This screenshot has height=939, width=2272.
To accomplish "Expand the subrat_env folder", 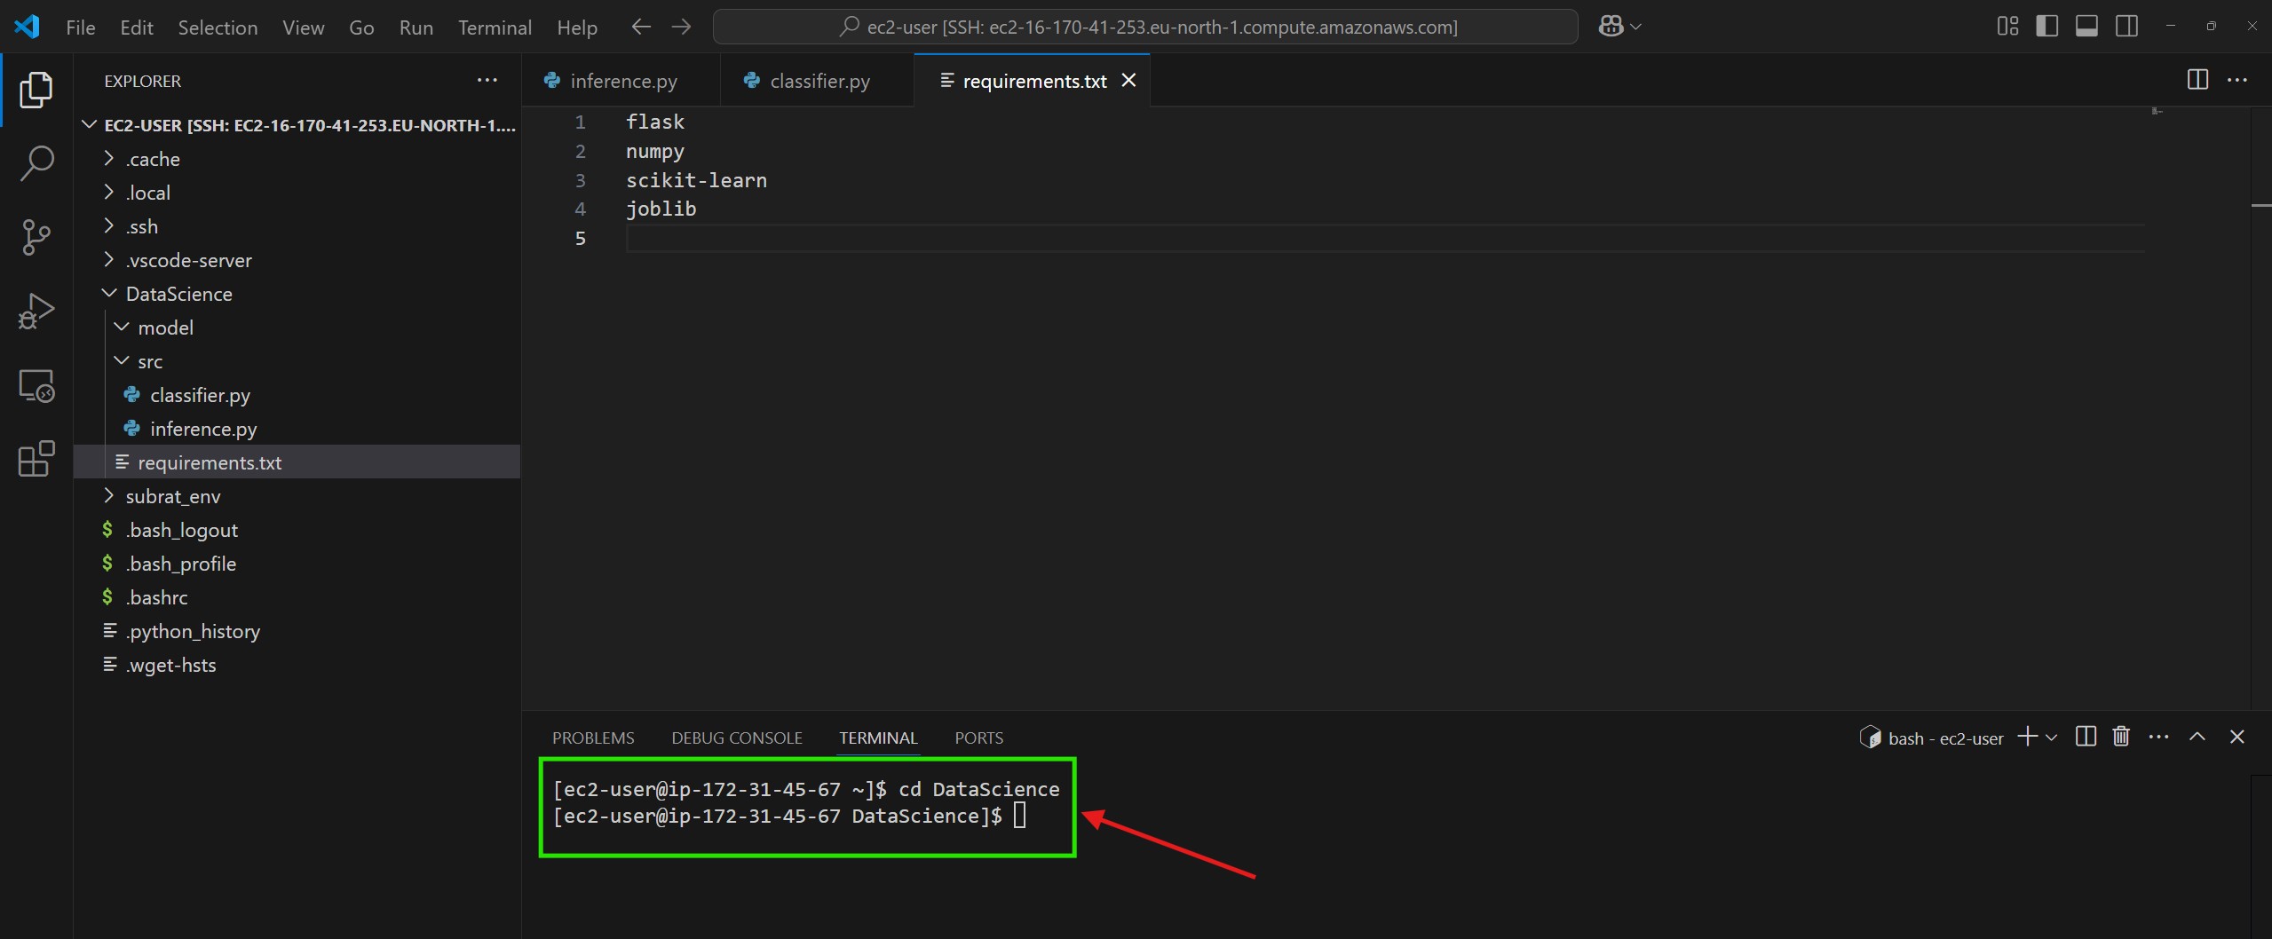I will coord(172,496).
